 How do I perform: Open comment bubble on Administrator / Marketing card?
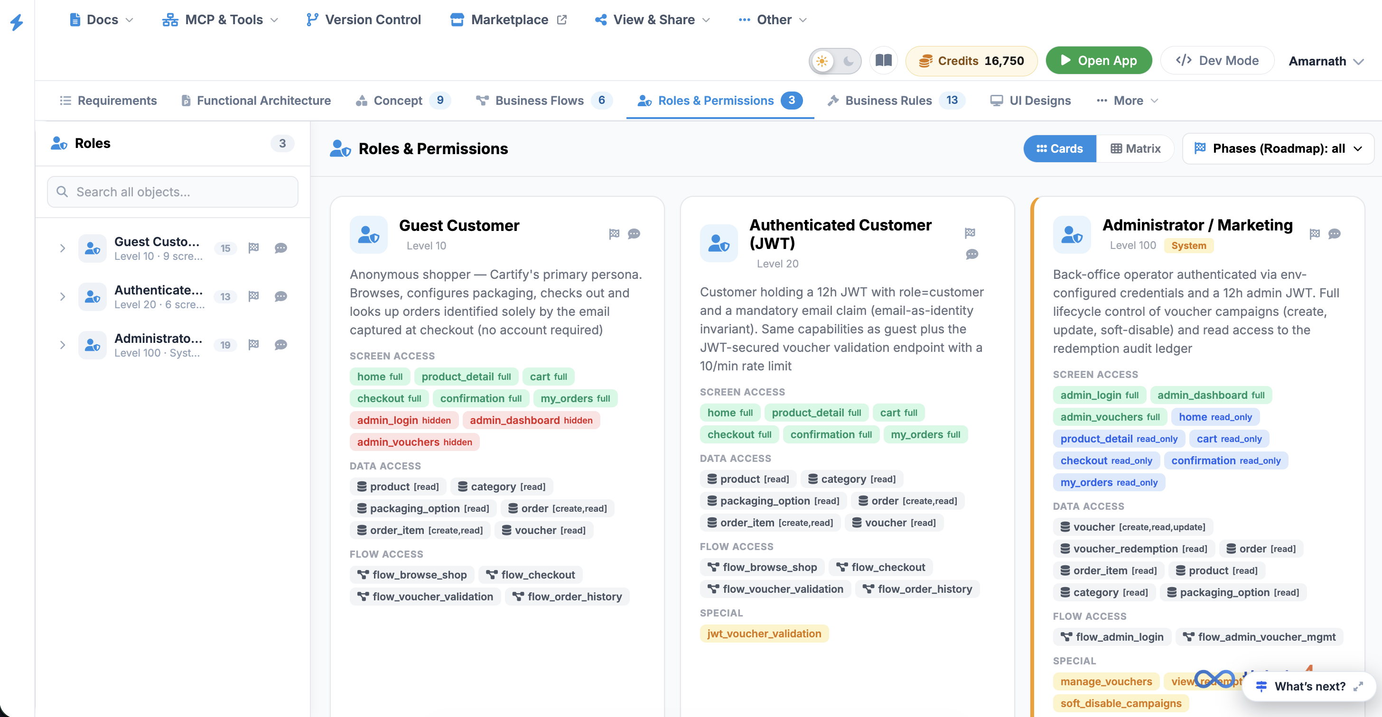click(1334, 234)
